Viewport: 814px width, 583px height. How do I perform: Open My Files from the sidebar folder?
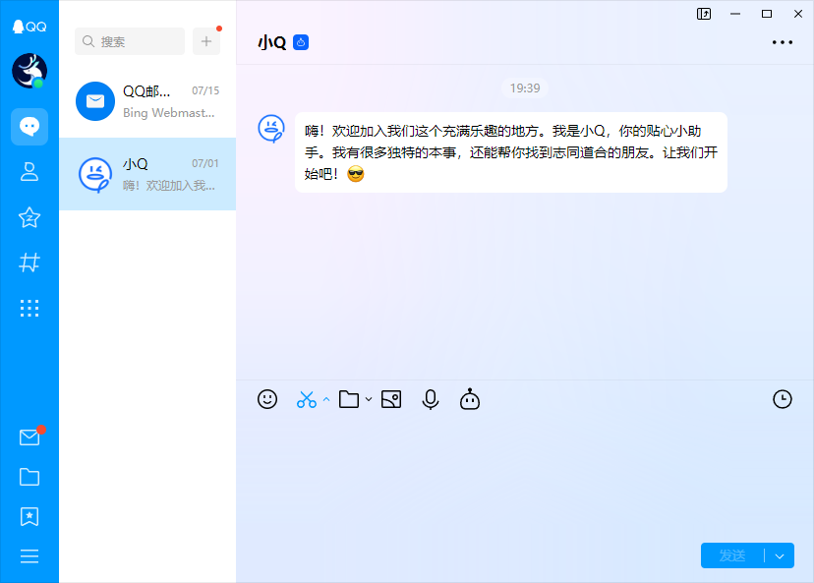[29, 477]
